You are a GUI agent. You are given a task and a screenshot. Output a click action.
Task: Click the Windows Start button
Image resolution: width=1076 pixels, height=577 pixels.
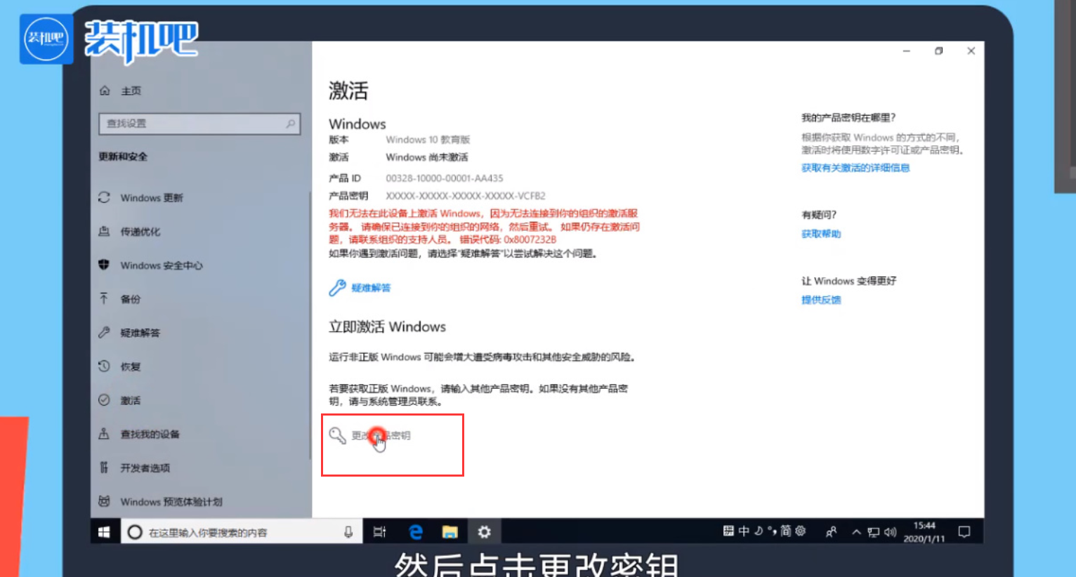coord(104,532)
